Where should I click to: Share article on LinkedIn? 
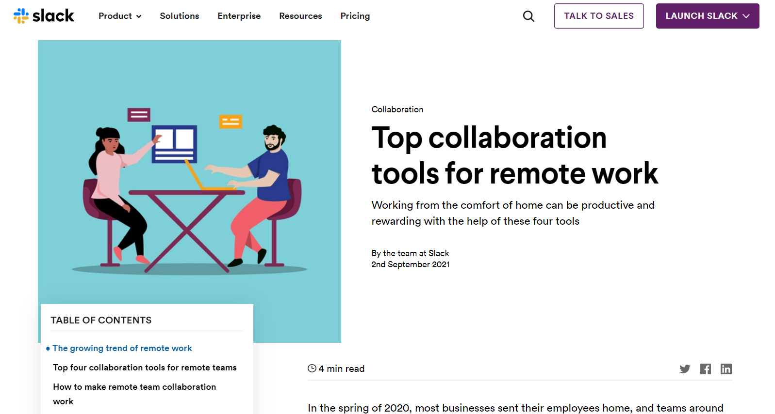click(726, 369)
